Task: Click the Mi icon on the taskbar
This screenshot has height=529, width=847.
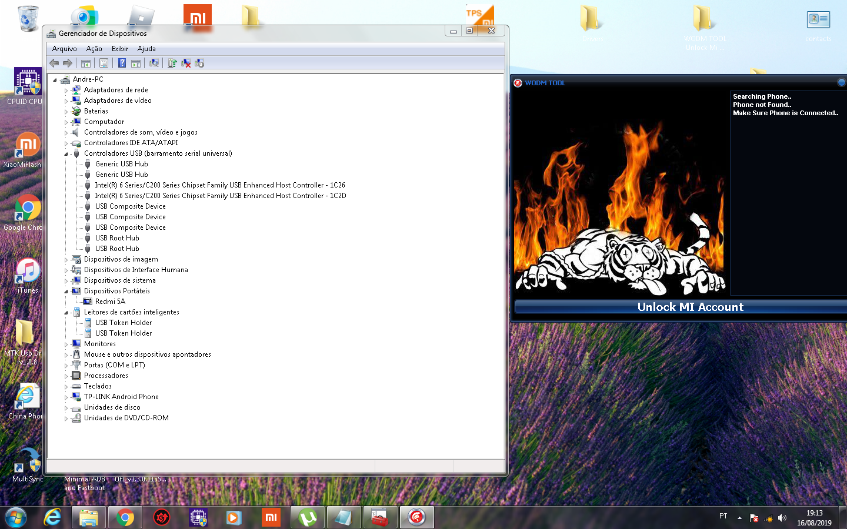Action: coord(271,518)
